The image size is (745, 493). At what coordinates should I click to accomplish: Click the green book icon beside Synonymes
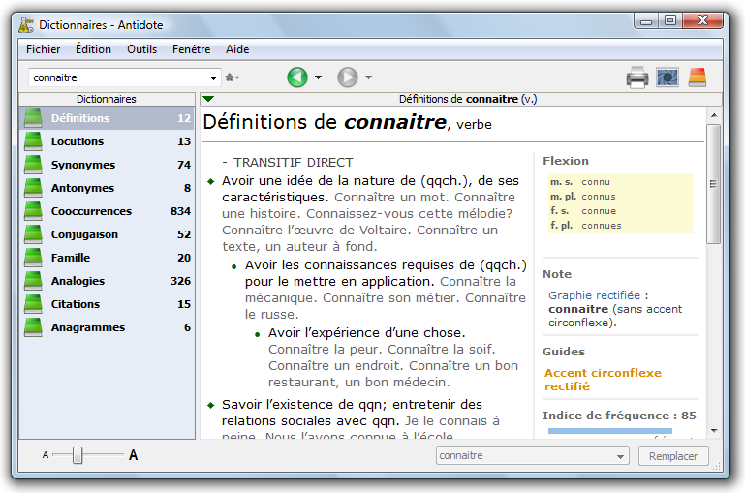point(33,165)
